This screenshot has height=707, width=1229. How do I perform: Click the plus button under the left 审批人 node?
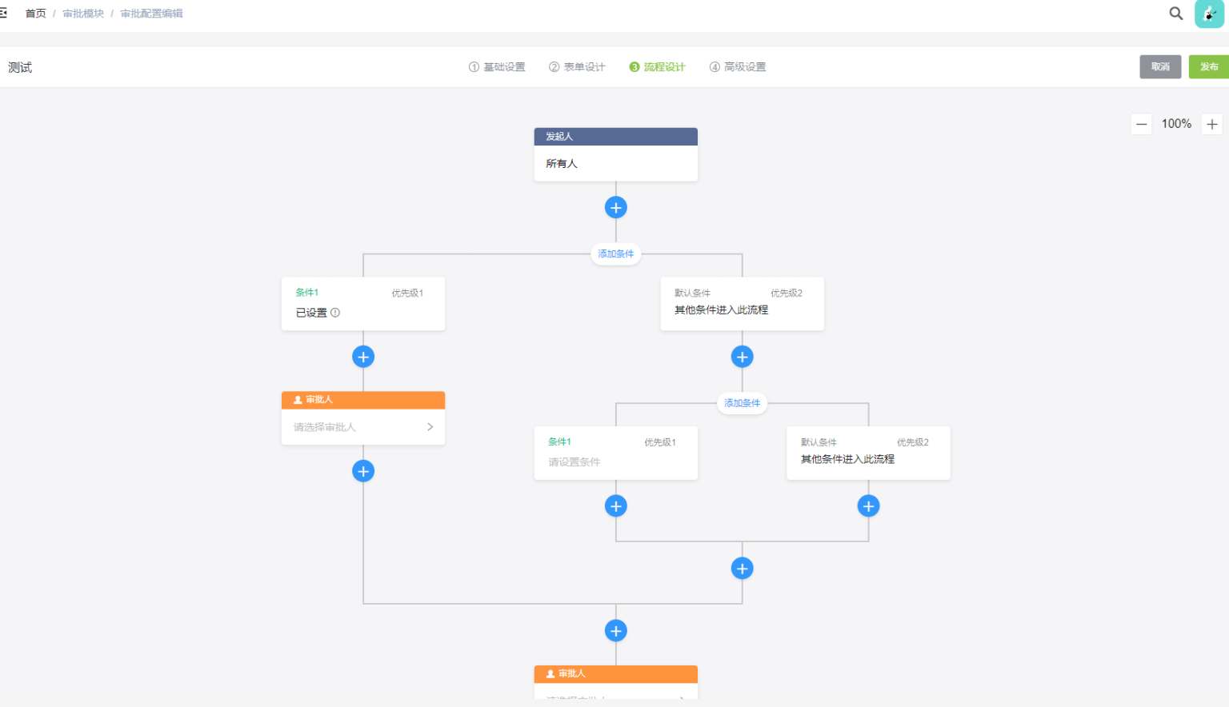[363, 471]
